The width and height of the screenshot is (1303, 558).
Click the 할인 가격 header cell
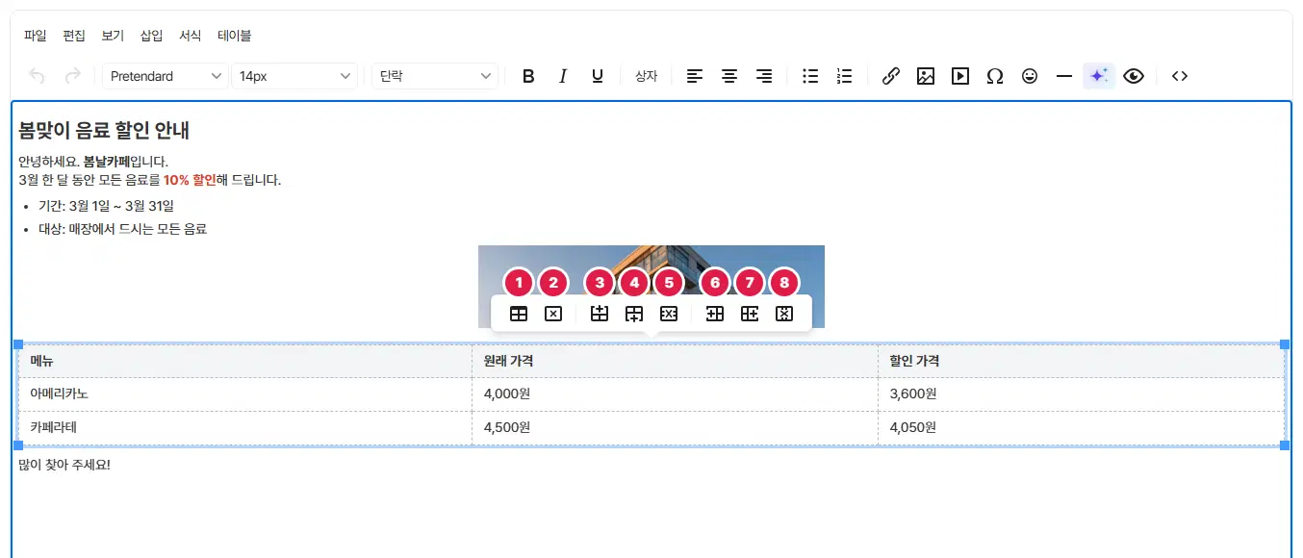pos(1081,361)
